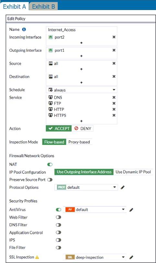Enable Preserve Source Port toggle

click(x=50, y=180)
